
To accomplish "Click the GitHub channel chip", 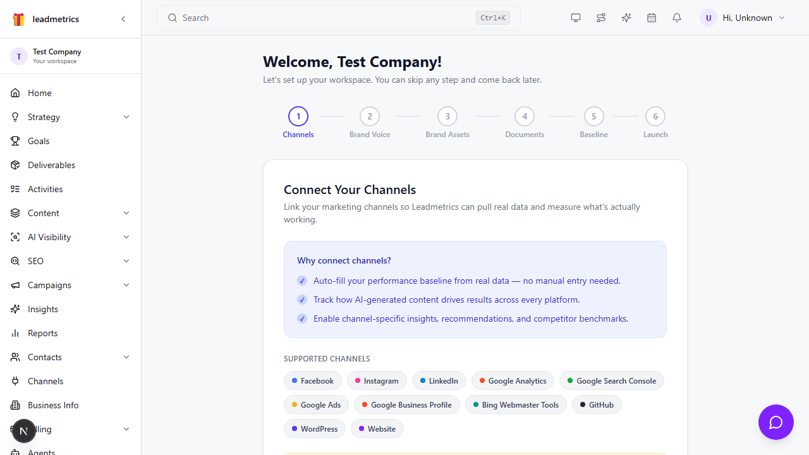I will [x=597, y=404].
